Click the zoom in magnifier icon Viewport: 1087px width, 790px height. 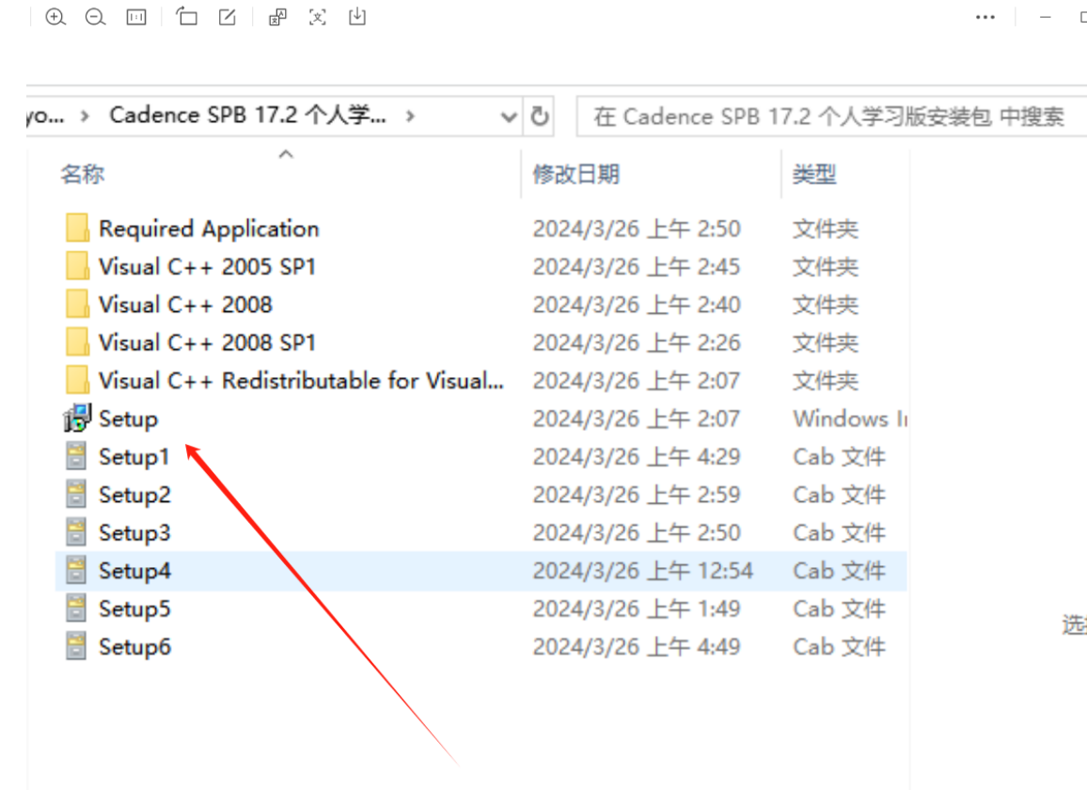coord(55,17)
